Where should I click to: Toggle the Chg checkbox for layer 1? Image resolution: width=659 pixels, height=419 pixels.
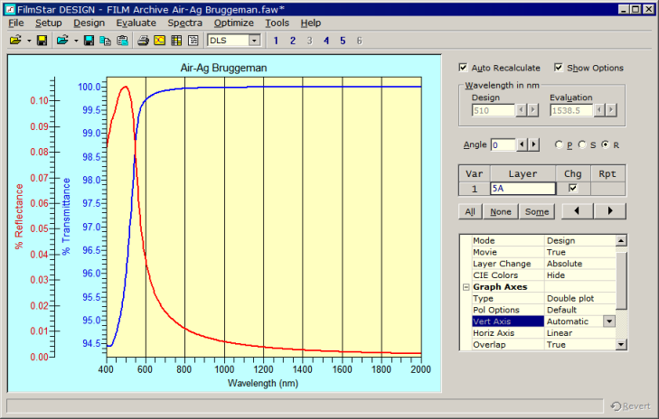coord(572,188)
